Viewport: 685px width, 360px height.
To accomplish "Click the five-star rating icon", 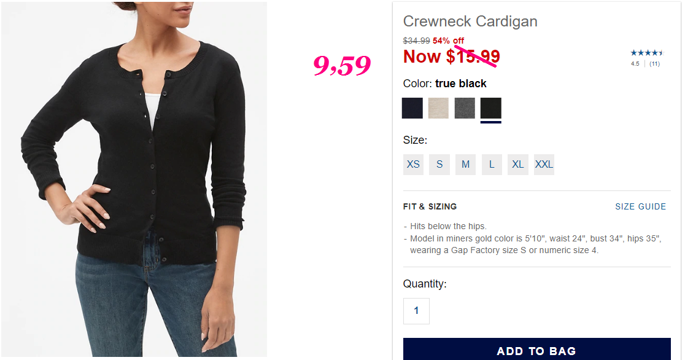I will tap(646, 53).
